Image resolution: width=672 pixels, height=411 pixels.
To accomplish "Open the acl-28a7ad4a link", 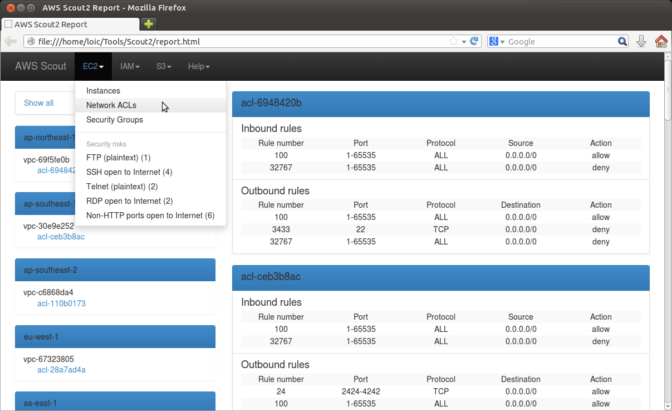I will point(61,370).
